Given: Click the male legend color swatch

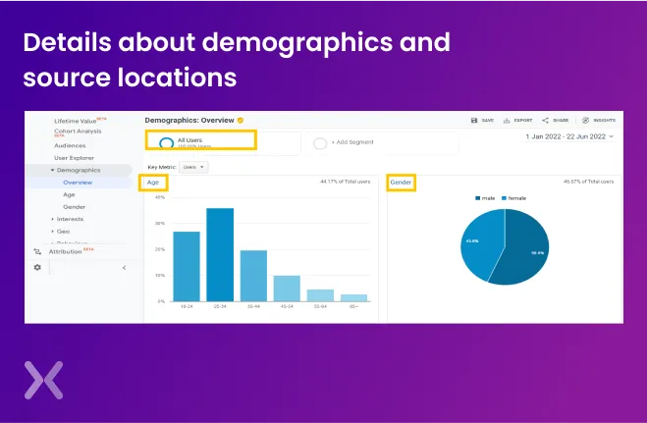Looking at the screenshot, I should (x=478, y=198).
